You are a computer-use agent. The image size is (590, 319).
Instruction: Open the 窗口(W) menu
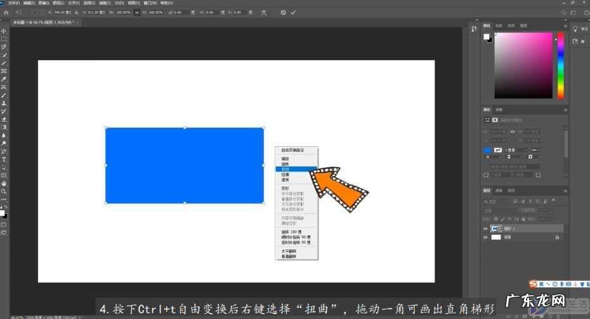pos(150,3)
